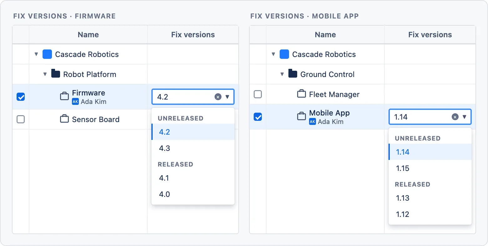Select version 4.3 option

[x=193, y=148]
